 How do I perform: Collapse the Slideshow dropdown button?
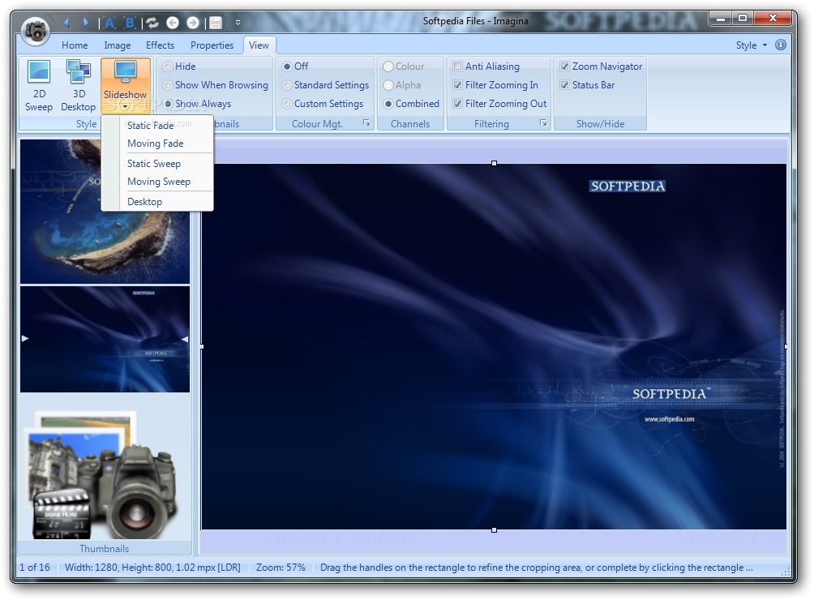(x=125, y=86)
